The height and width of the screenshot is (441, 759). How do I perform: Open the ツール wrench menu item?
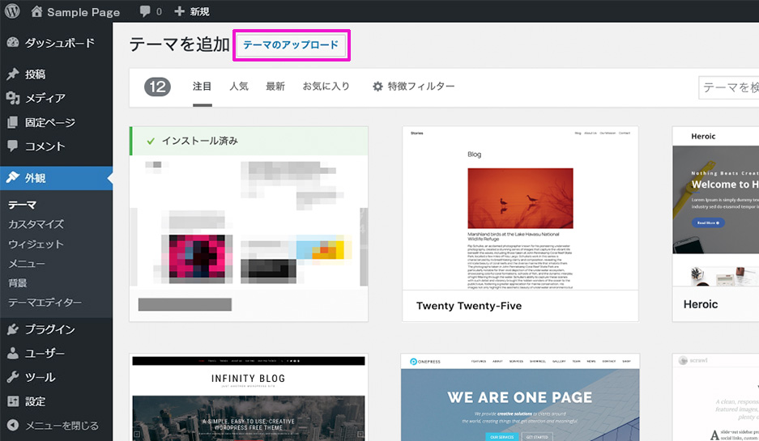pos(40,378)
